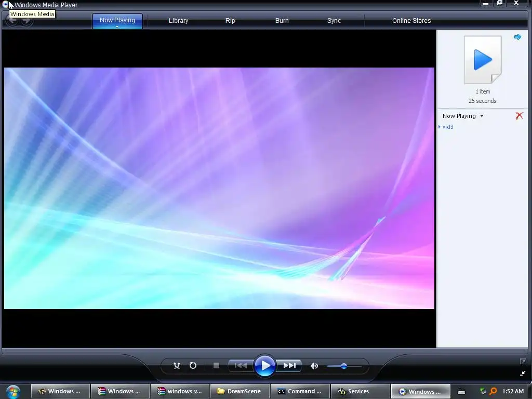Toggle the repeat button
Viewport: 532px width, 399px height.
point(193,365)
